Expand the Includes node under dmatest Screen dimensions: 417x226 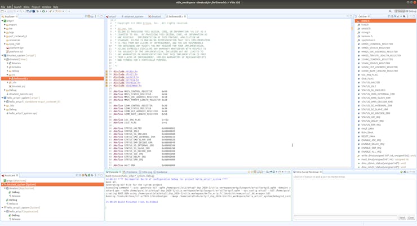point(8,67)
